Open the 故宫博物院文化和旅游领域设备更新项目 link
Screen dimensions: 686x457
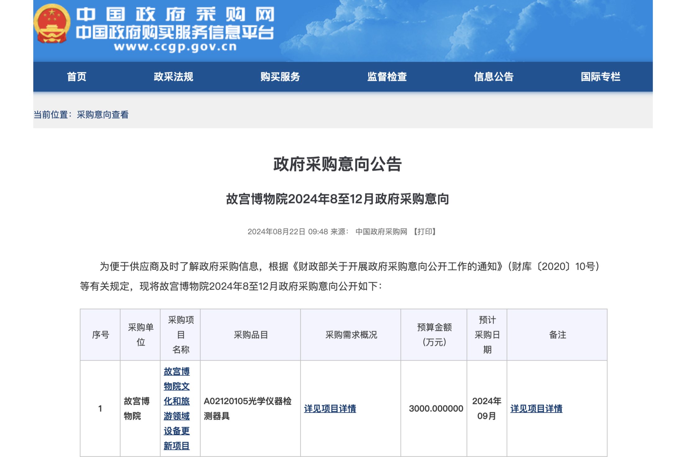pos(177,408)
